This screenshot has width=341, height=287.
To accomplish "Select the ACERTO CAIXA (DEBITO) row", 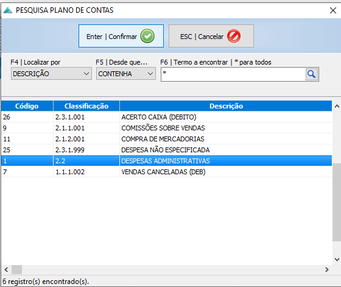I will (x=167, y=117).
